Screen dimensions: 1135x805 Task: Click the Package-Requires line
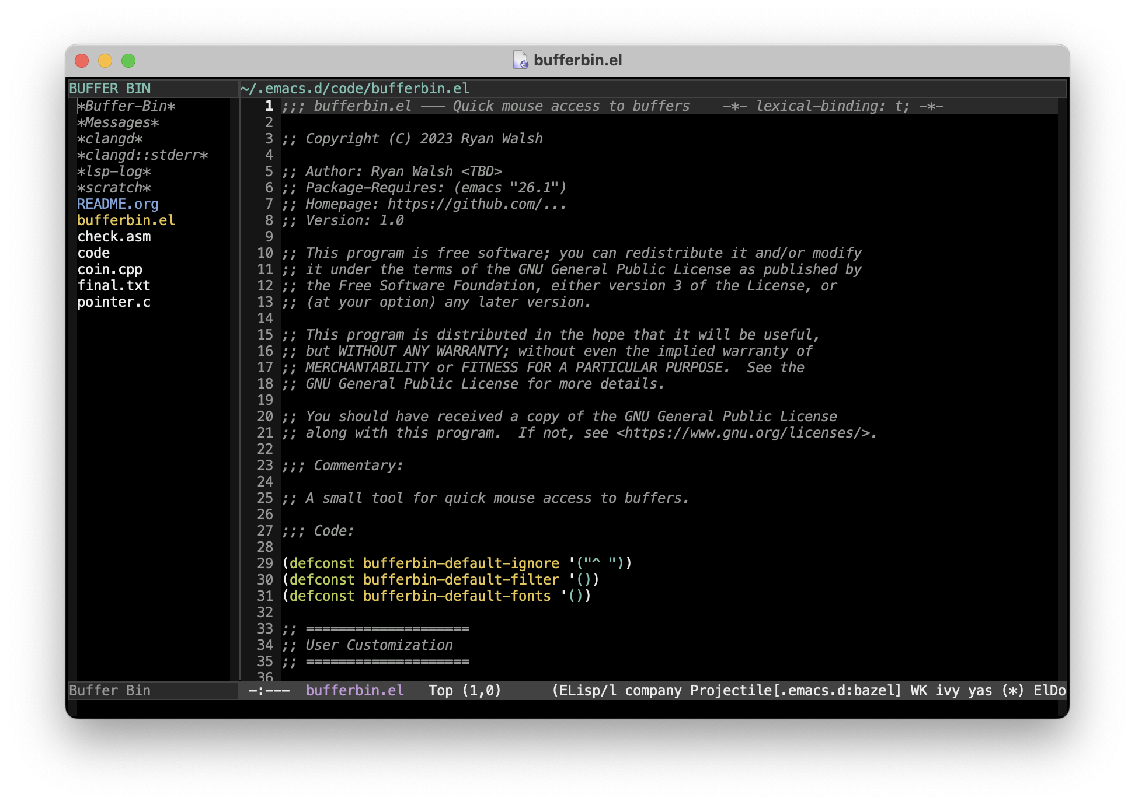(x=424, y=188)
